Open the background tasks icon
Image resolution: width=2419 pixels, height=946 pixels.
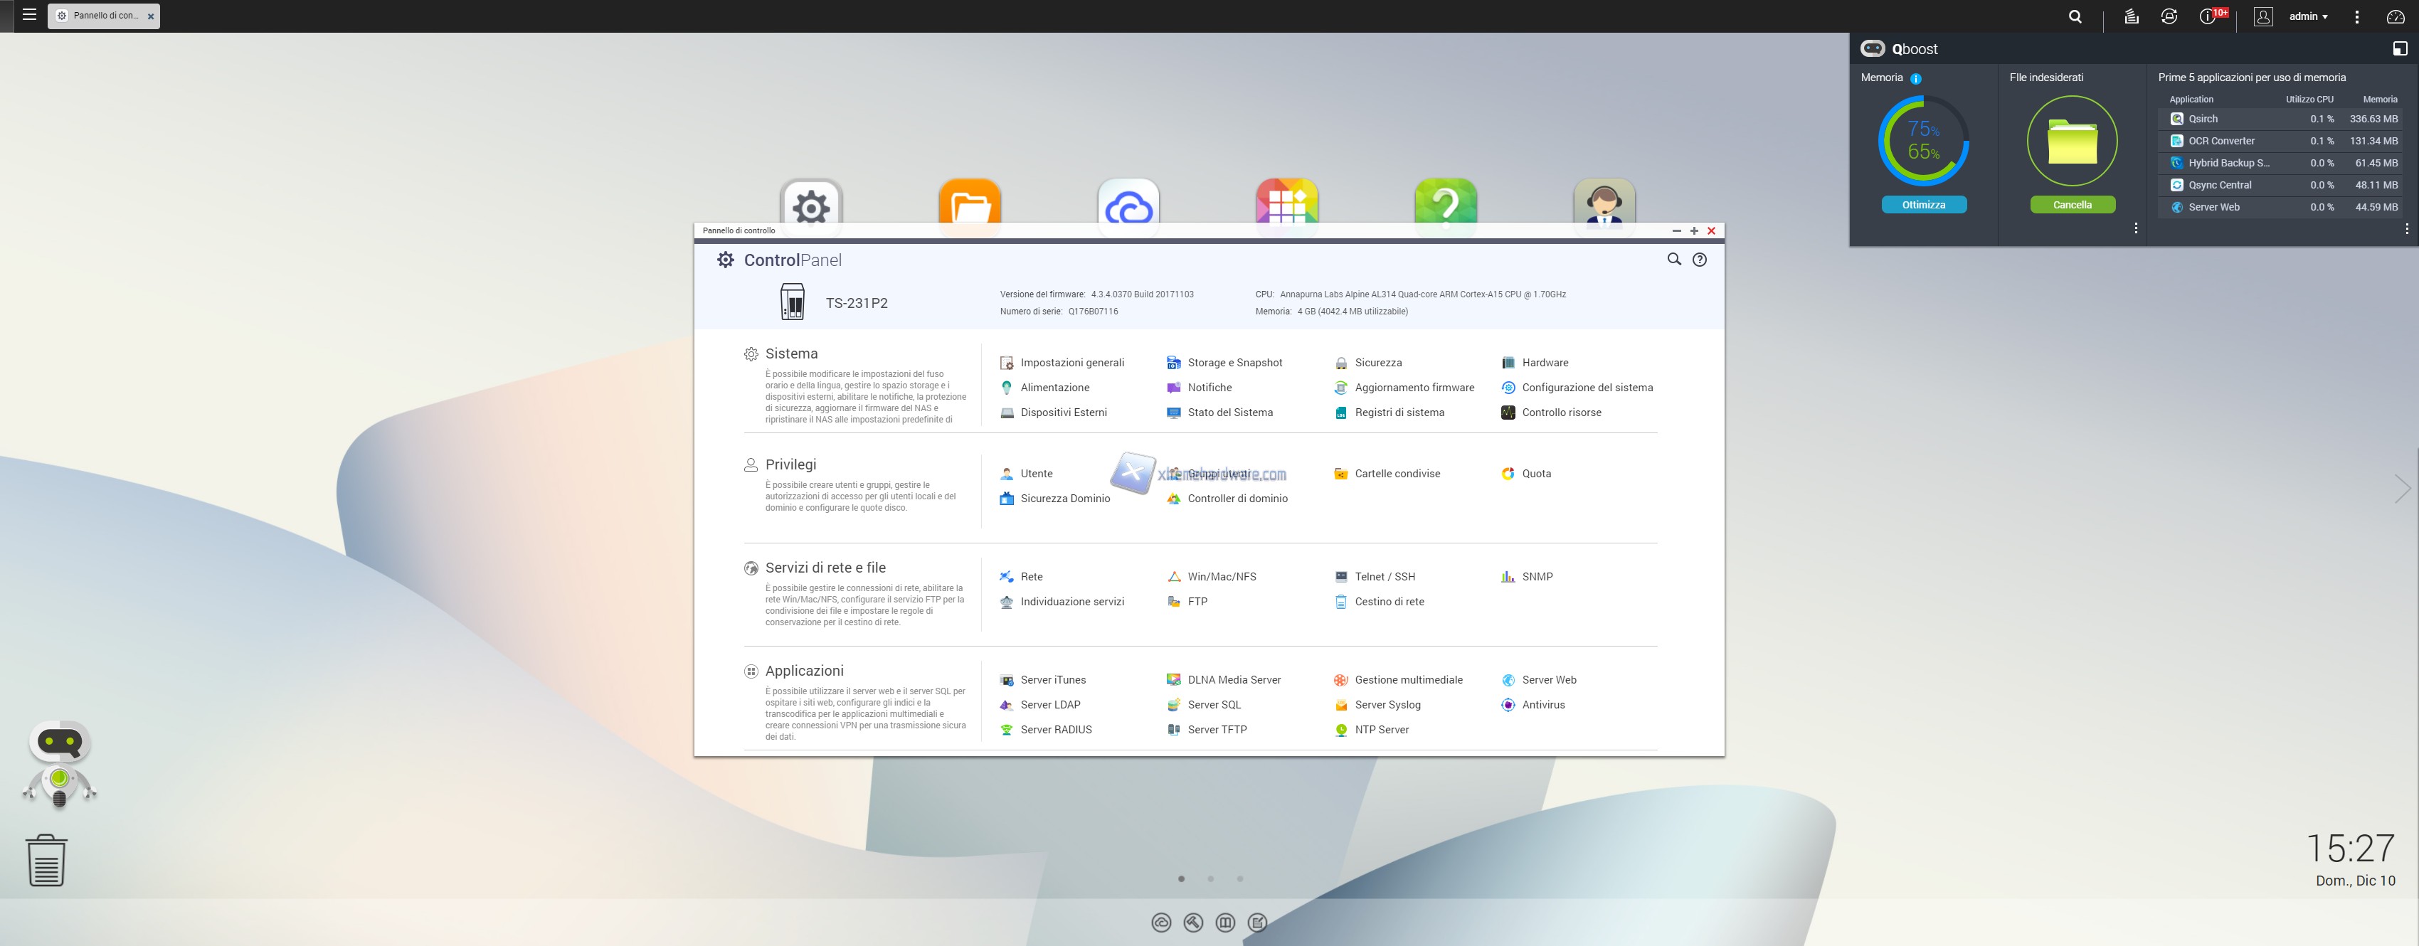tap(2131, 16)
